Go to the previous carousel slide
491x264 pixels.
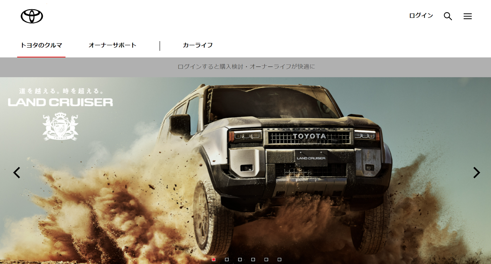point(17,173)
